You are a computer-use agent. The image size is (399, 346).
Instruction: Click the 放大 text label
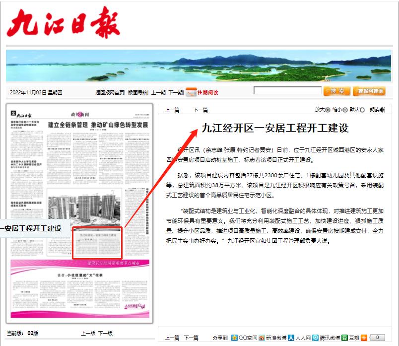(x=320, y=110)
